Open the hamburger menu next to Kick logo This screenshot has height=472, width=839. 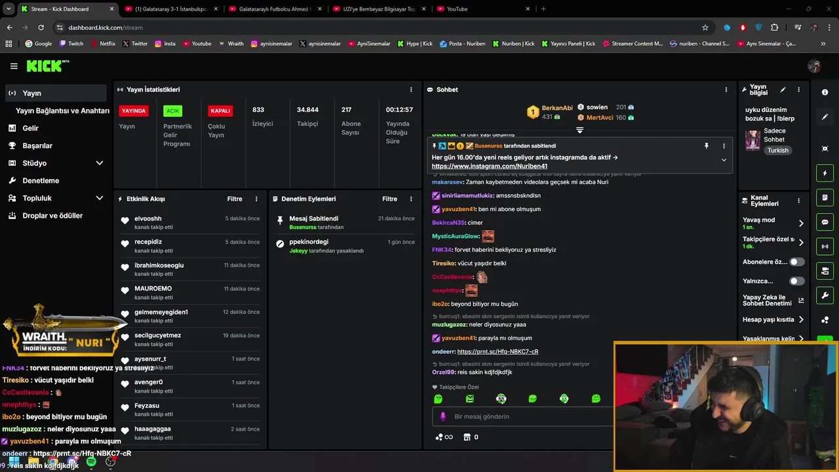14,66
